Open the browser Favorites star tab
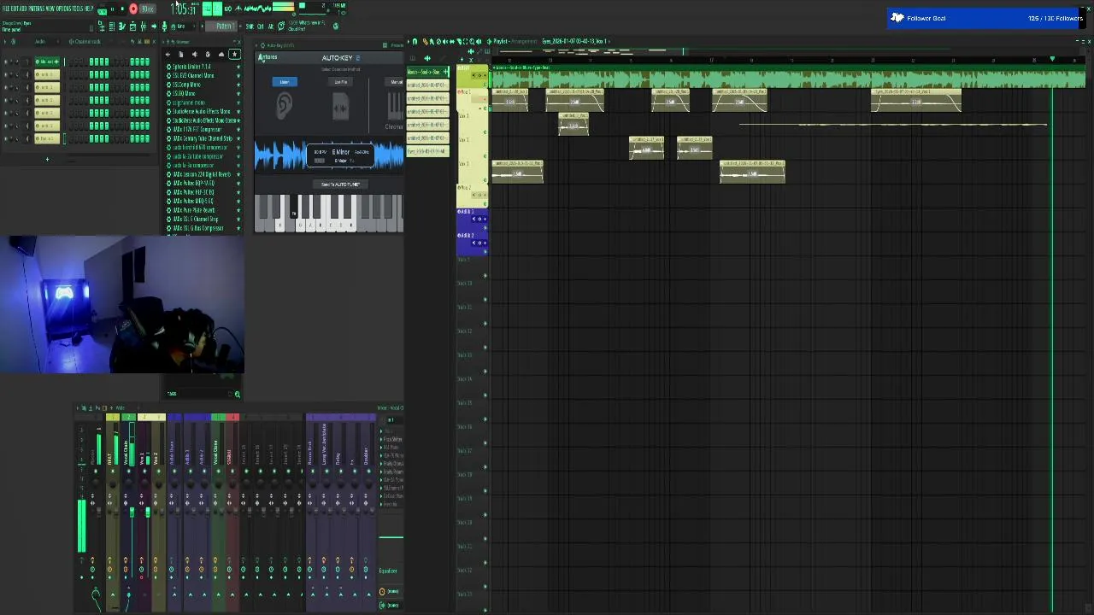The height and width of the screenshot is (615, 1094). click(234, 55)
